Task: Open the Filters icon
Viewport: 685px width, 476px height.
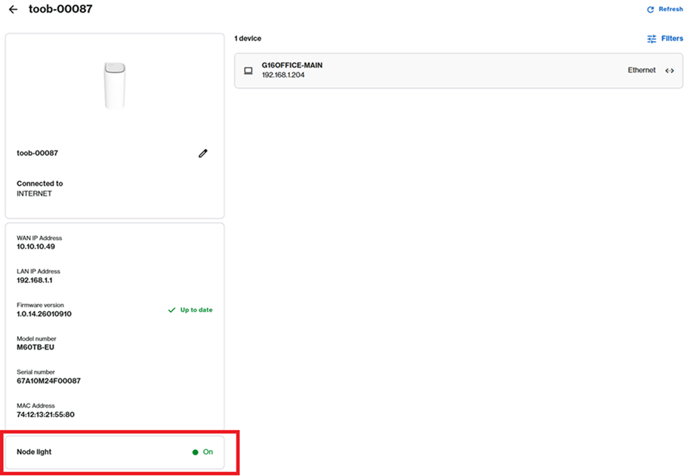Action: (652, 38)
